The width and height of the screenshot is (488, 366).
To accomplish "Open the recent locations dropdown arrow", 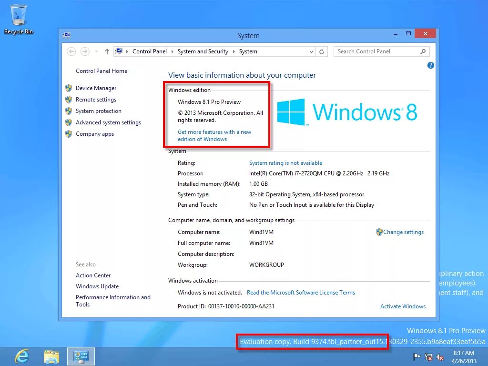I will (96, 51).
